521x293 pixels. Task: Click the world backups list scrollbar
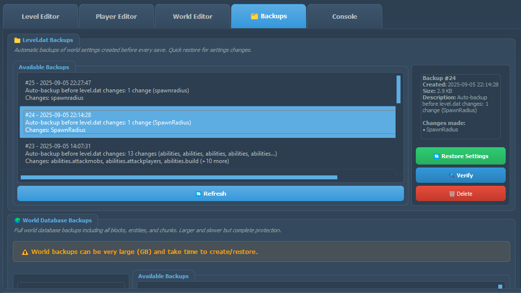500,287
